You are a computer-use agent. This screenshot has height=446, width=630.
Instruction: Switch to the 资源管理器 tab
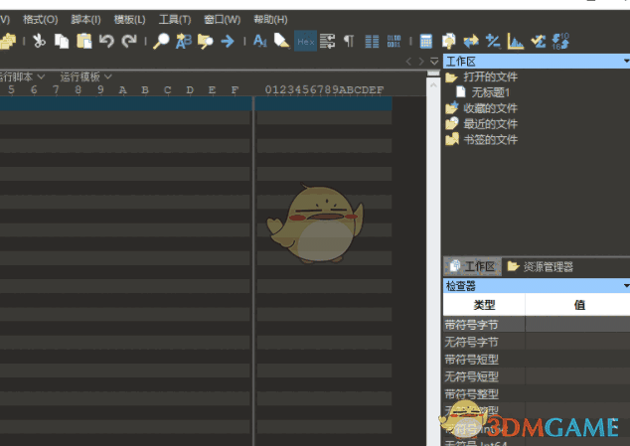pos(540,266)
